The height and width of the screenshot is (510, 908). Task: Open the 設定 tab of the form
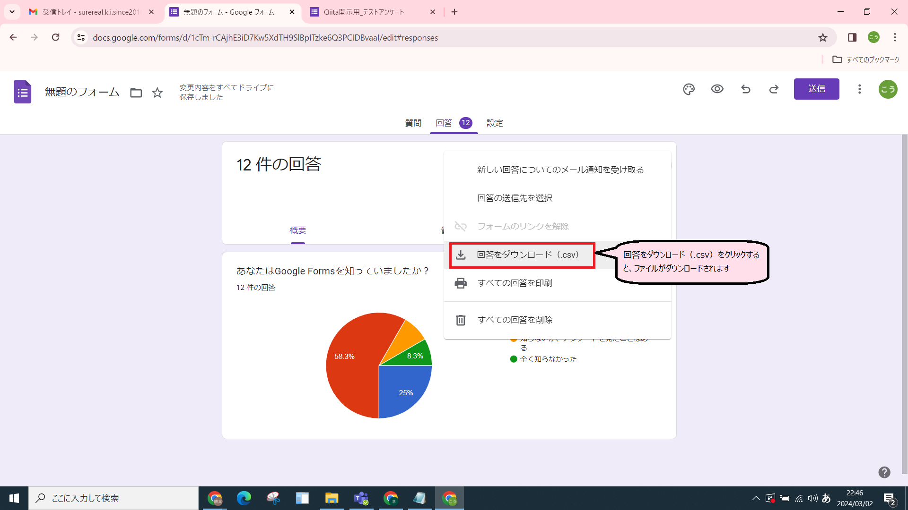495,122
